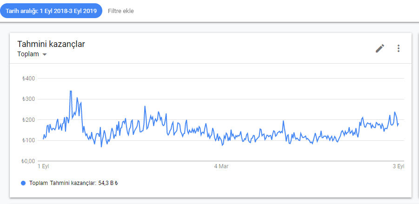The image size is (419, 204).
Task: Open the Tarih aralığı date range chip
Action: pos(51,11)
